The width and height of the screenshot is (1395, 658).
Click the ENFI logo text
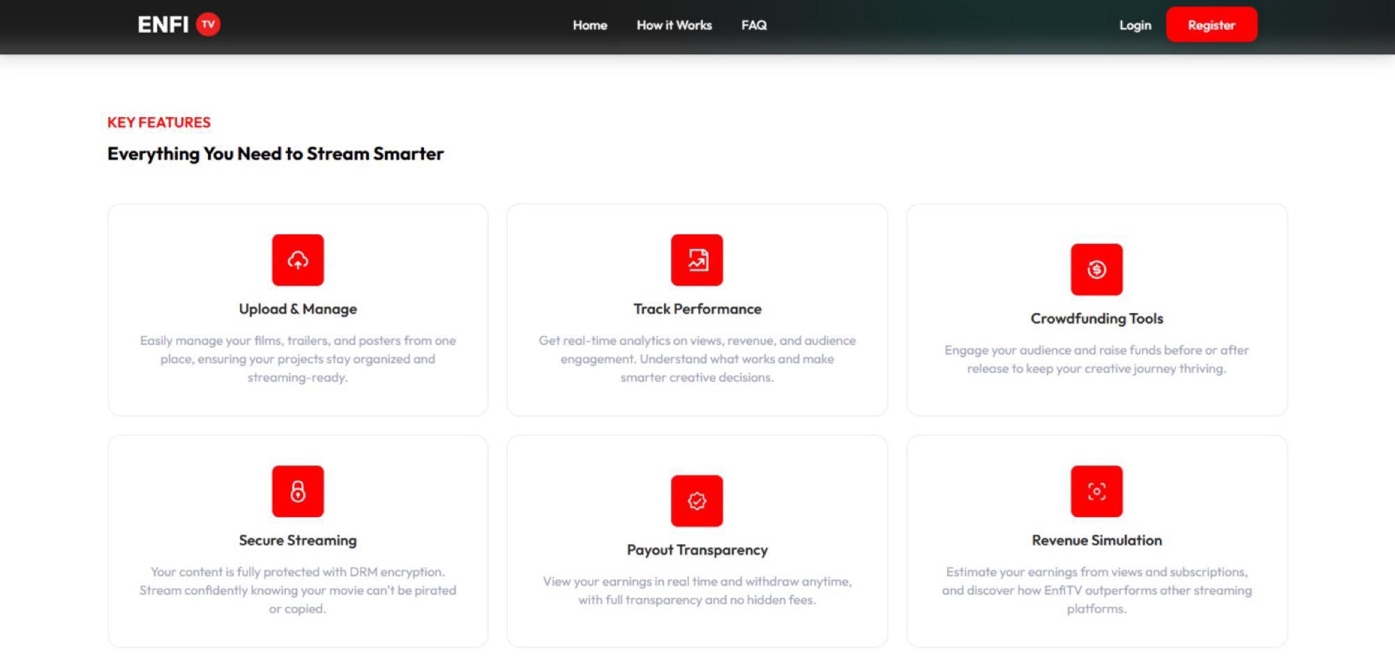[x=163, y=25]
